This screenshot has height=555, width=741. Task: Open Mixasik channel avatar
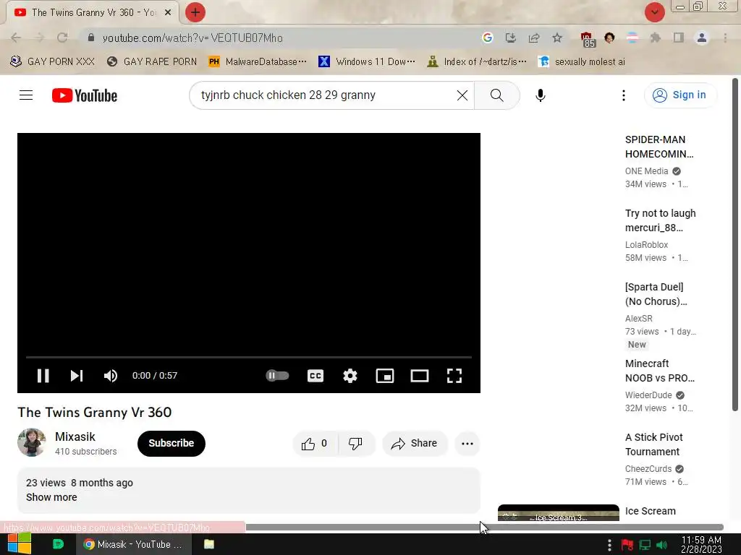[32, 443]
